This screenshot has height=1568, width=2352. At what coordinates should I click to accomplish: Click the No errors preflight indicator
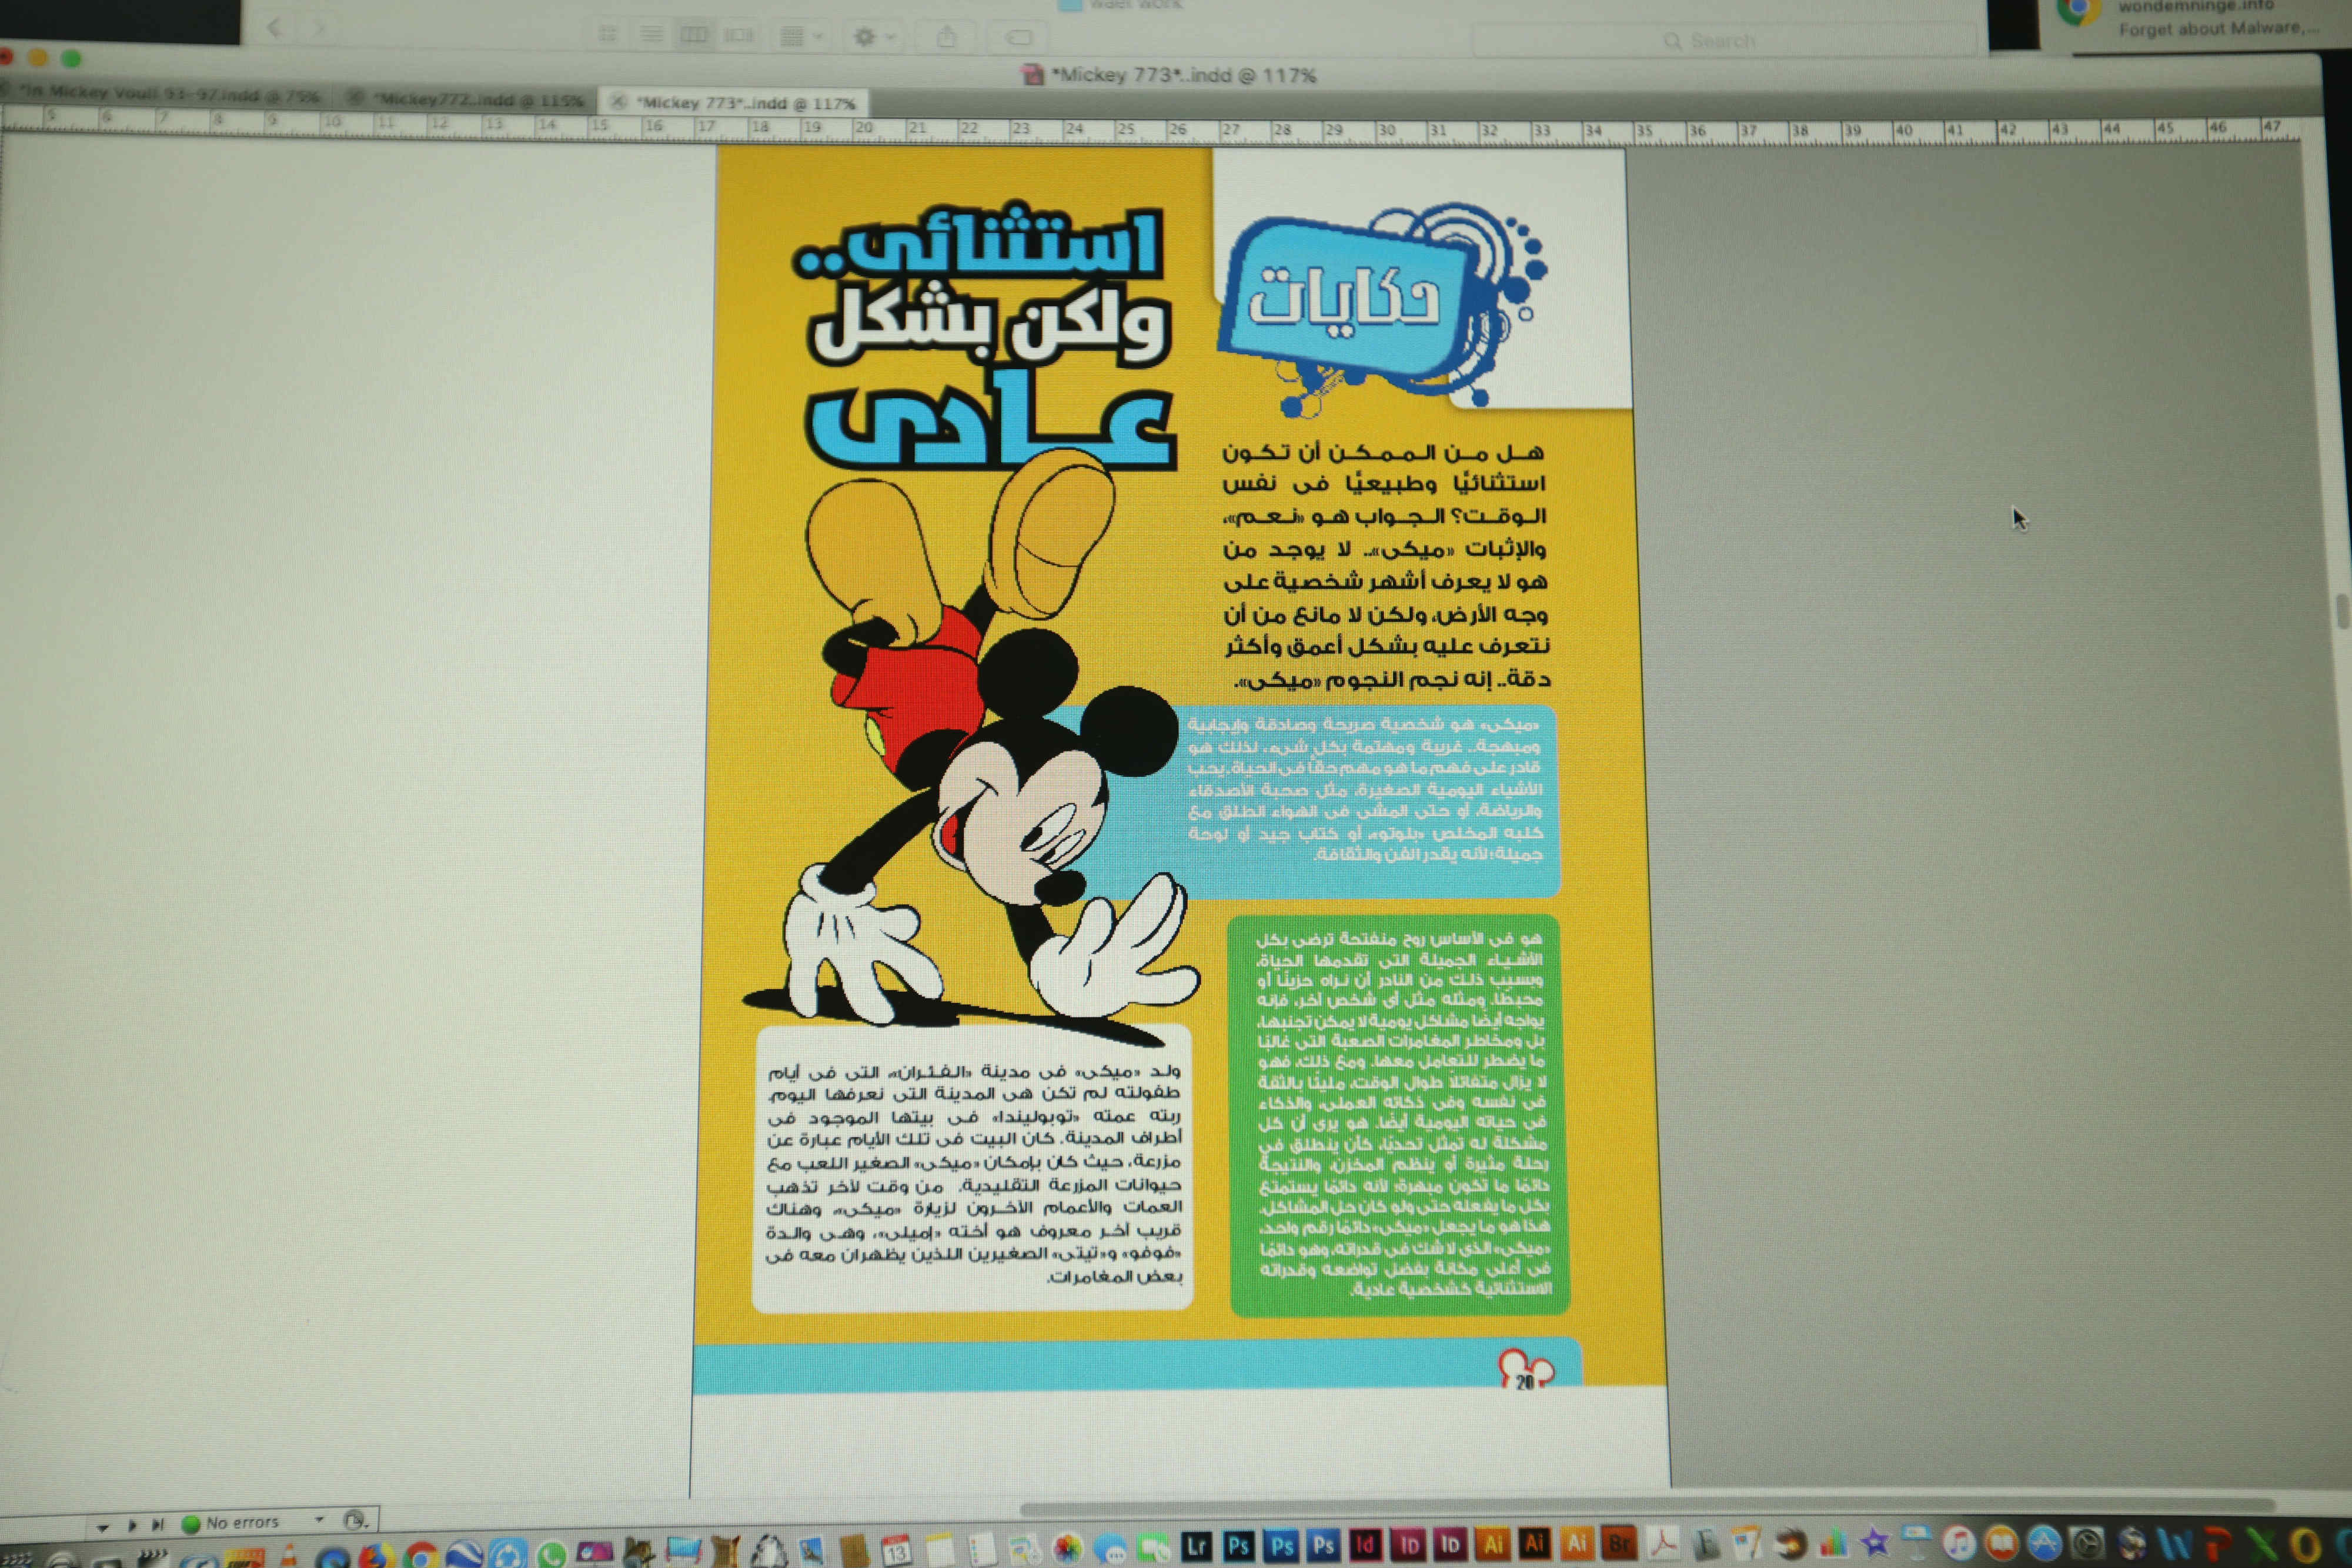[x=232, y=1523]
